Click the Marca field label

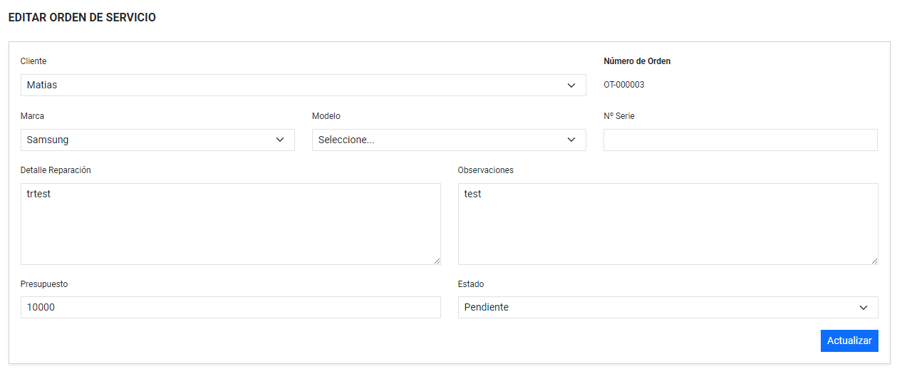pos(32,116)
